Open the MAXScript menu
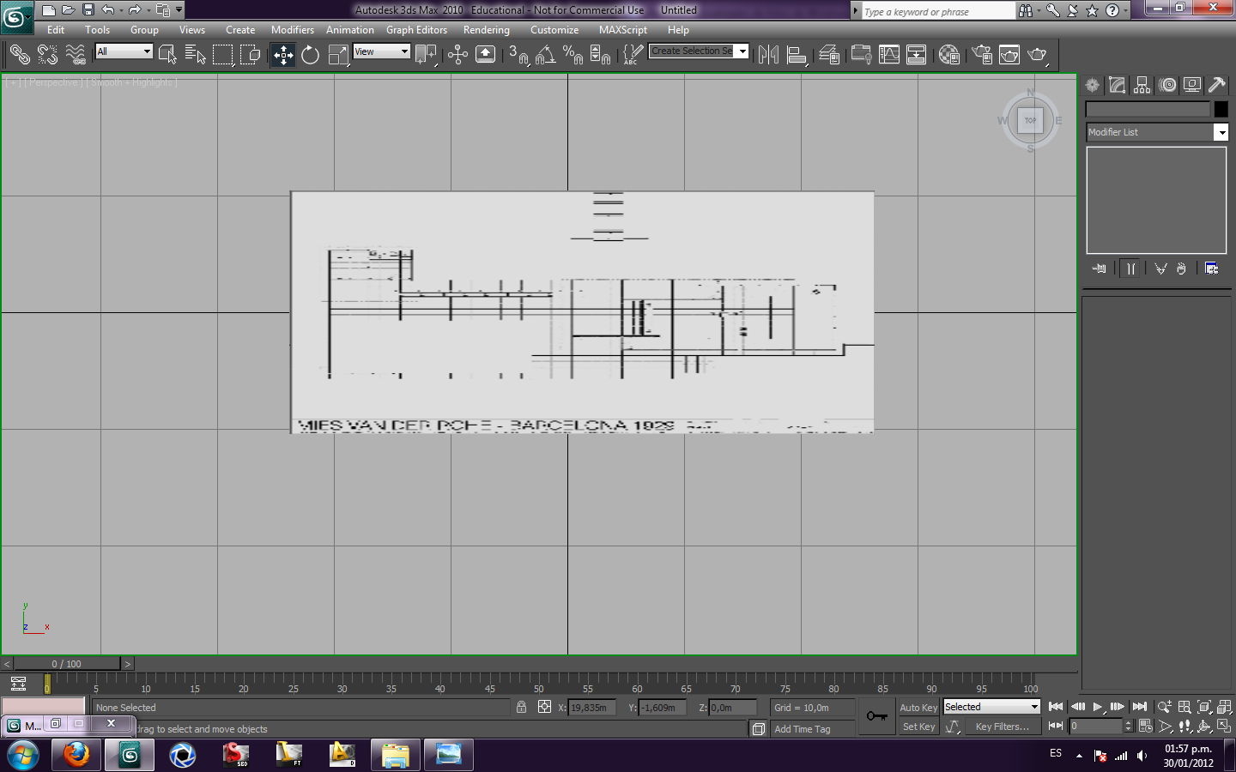 point(623,30)
